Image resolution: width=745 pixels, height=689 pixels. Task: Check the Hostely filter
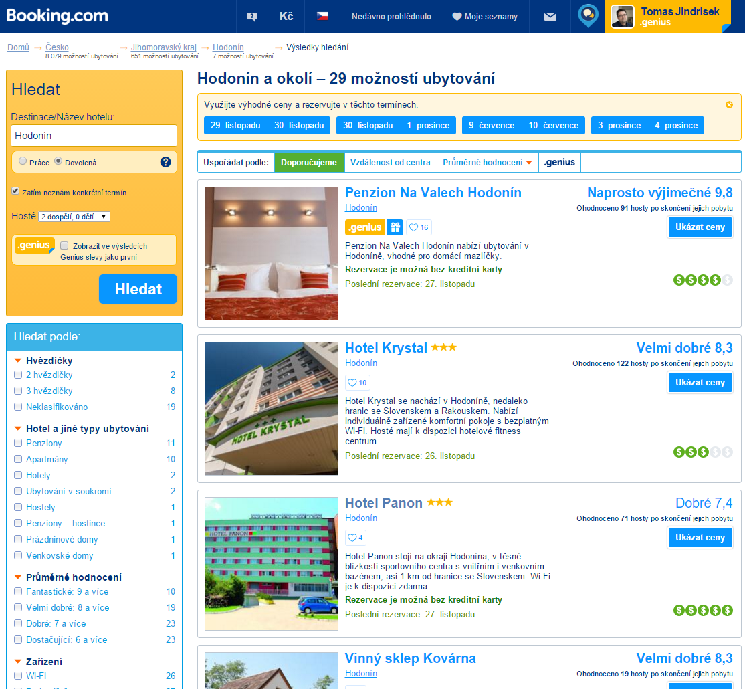[18, 507]
